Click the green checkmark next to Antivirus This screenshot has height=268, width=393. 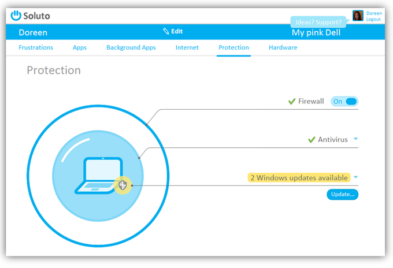tap(312, 140)
